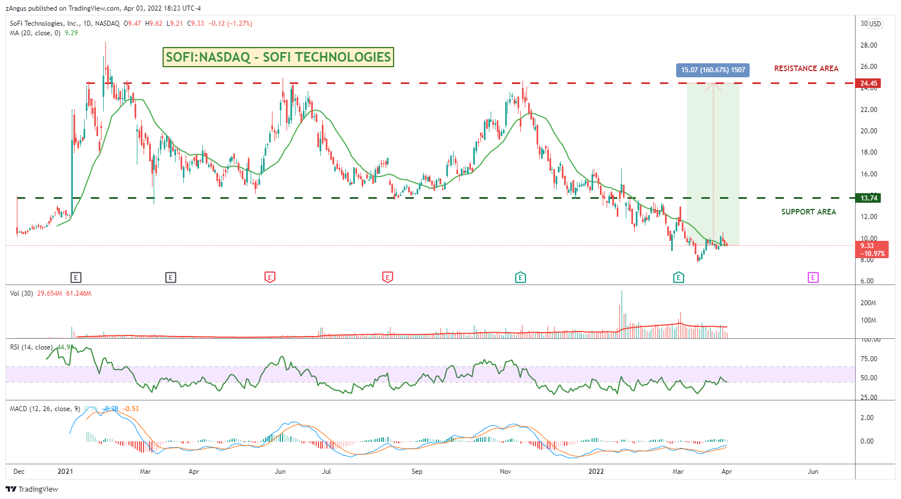Click the red earnings marker near August 2021
Viewport: 901px width, 499px height.
coord(387,277)
